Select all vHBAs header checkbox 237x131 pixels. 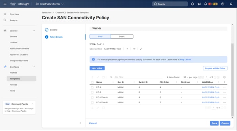click(92, 82)
